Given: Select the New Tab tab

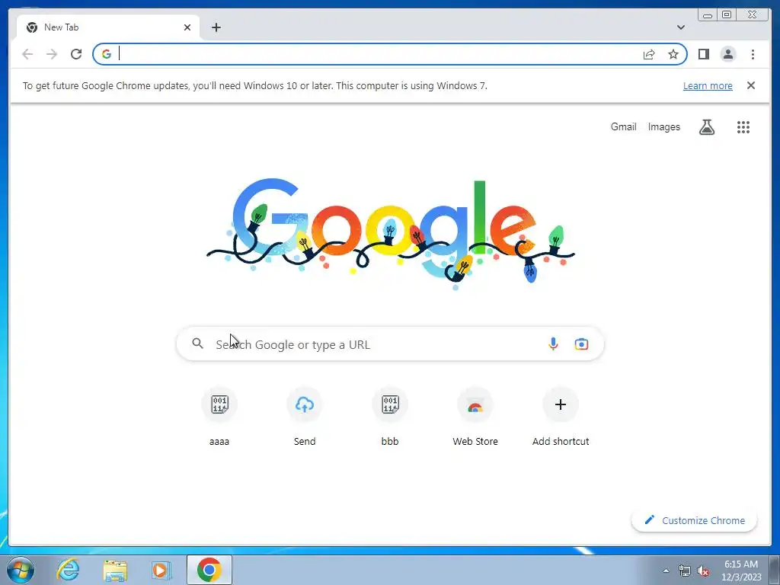Looking at the screenshot, I should pos(108,27).
